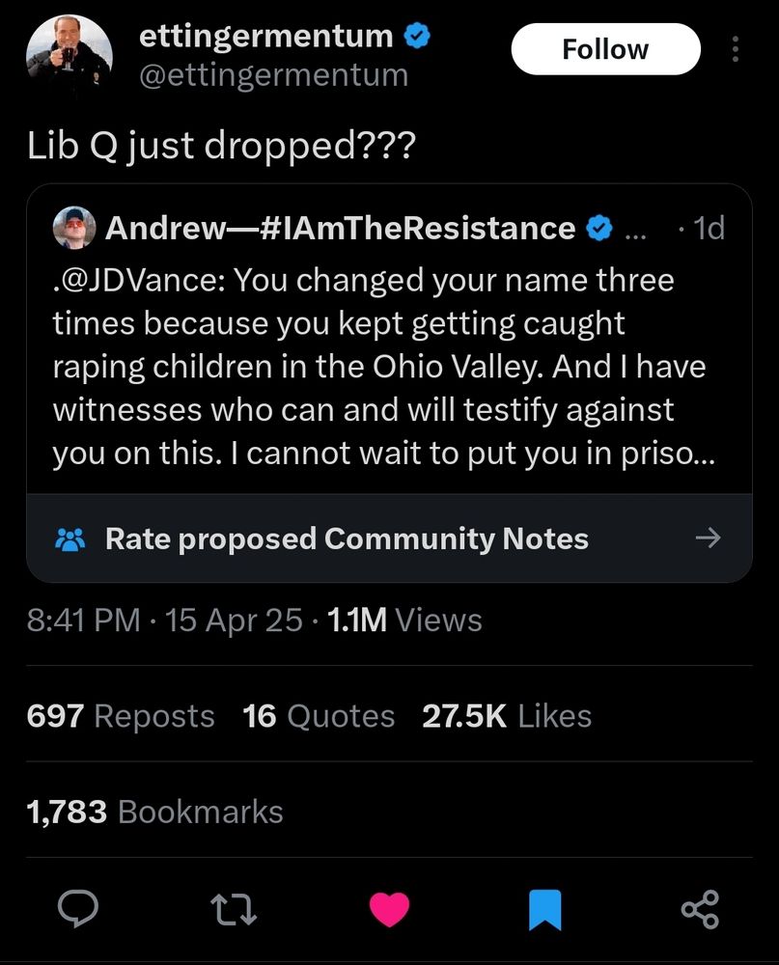Tap the Community Notes right arrow
The image size is (779, 965).
[708, 538]
